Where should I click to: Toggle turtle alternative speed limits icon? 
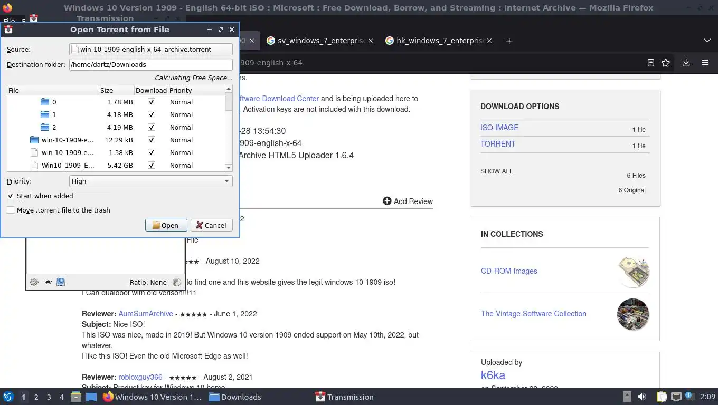coord(48,282)
